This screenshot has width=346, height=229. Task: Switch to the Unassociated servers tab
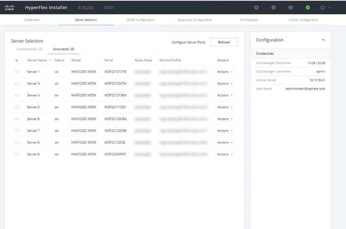29,49
